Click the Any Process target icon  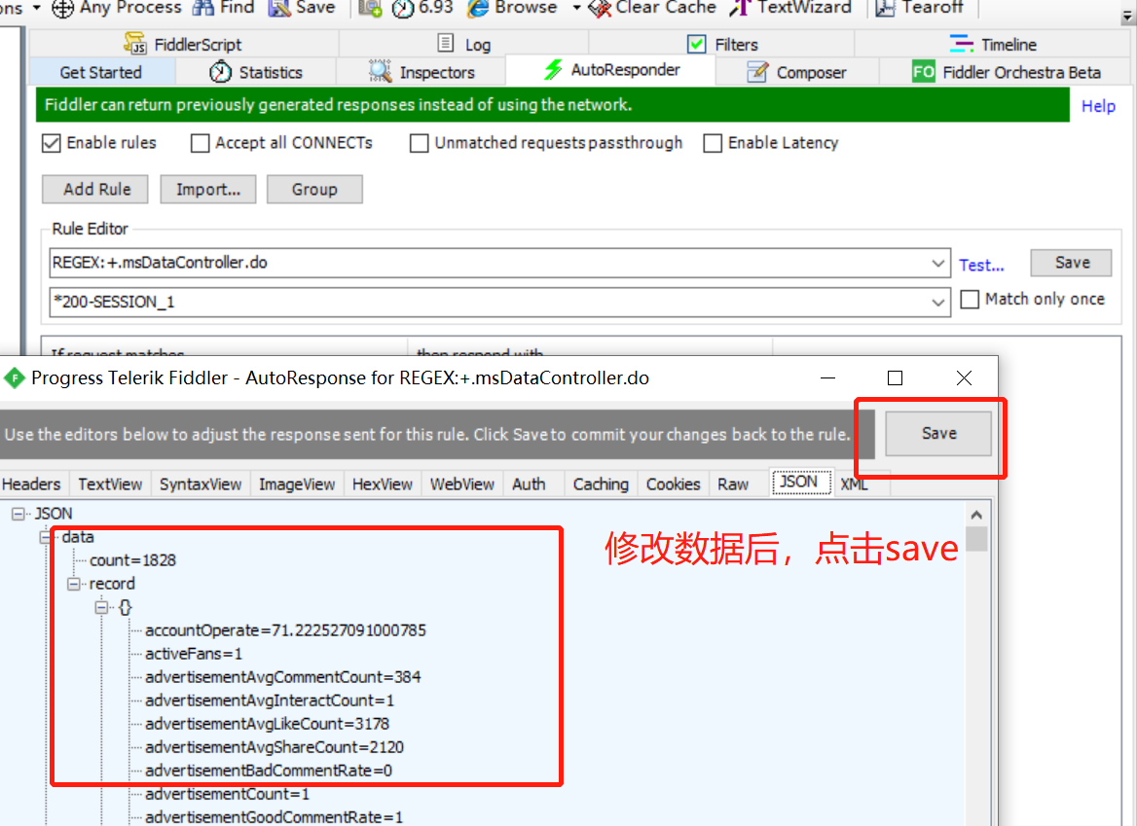[62, 8]
